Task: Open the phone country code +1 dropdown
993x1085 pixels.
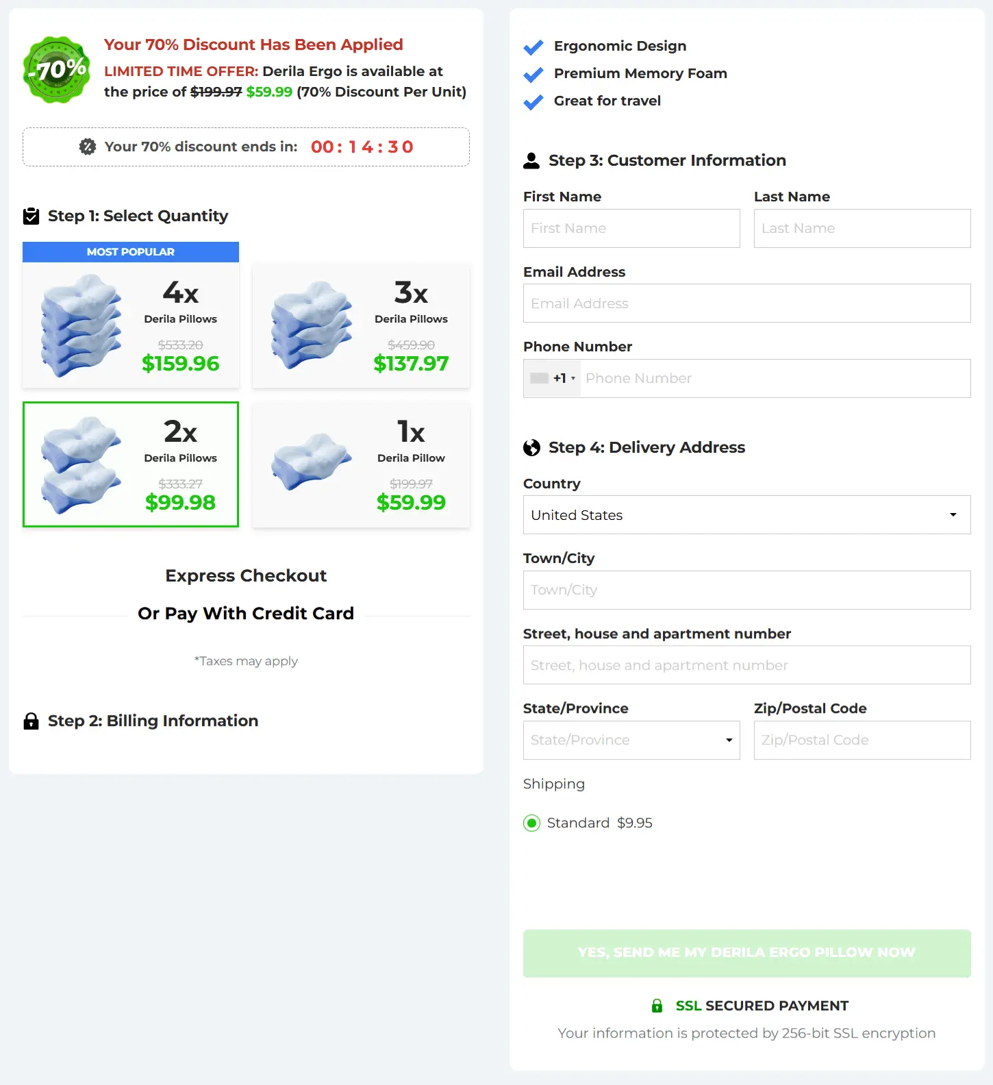Action: [x=551, y=378]
